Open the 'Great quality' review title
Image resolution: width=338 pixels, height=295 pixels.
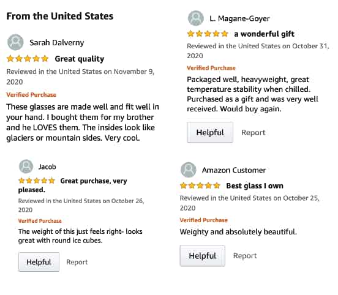(80, 59)
